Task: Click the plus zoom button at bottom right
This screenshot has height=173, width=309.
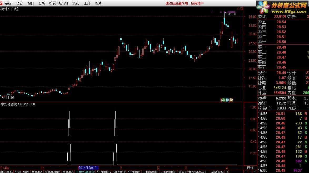Action: pyautogui.click(x=246, y=172)
